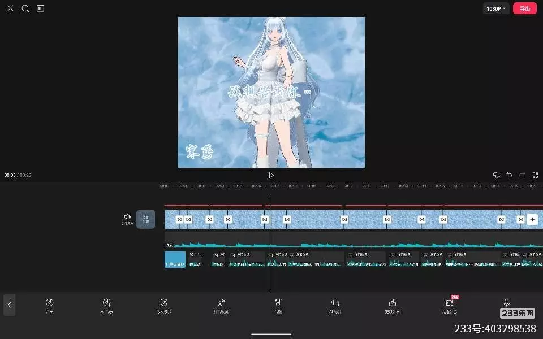543x339 pixels.
Task: Open the search magnifier icon at top
Action: [x=25, y=8]
